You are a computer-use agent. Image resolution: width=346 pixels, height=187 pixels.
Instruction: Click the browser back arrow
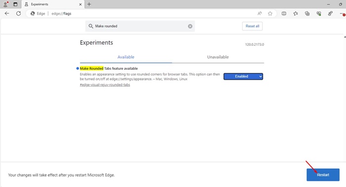pos(7,13)
